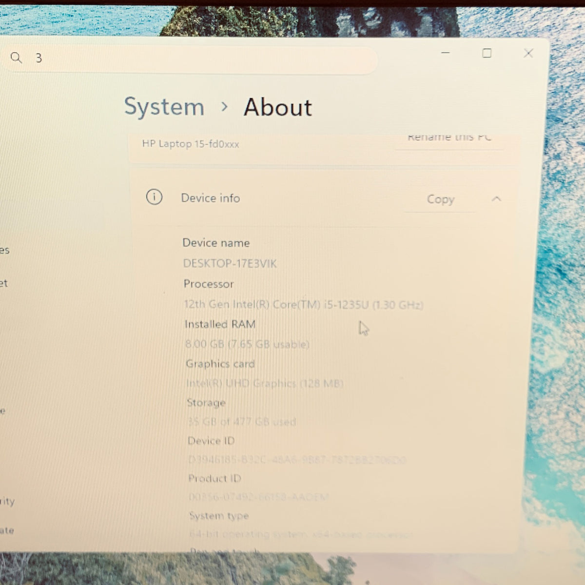Viewport: 585px width, 585px height.
Task: Select the 8.00 GB RAM value
Action: [247, 344]
